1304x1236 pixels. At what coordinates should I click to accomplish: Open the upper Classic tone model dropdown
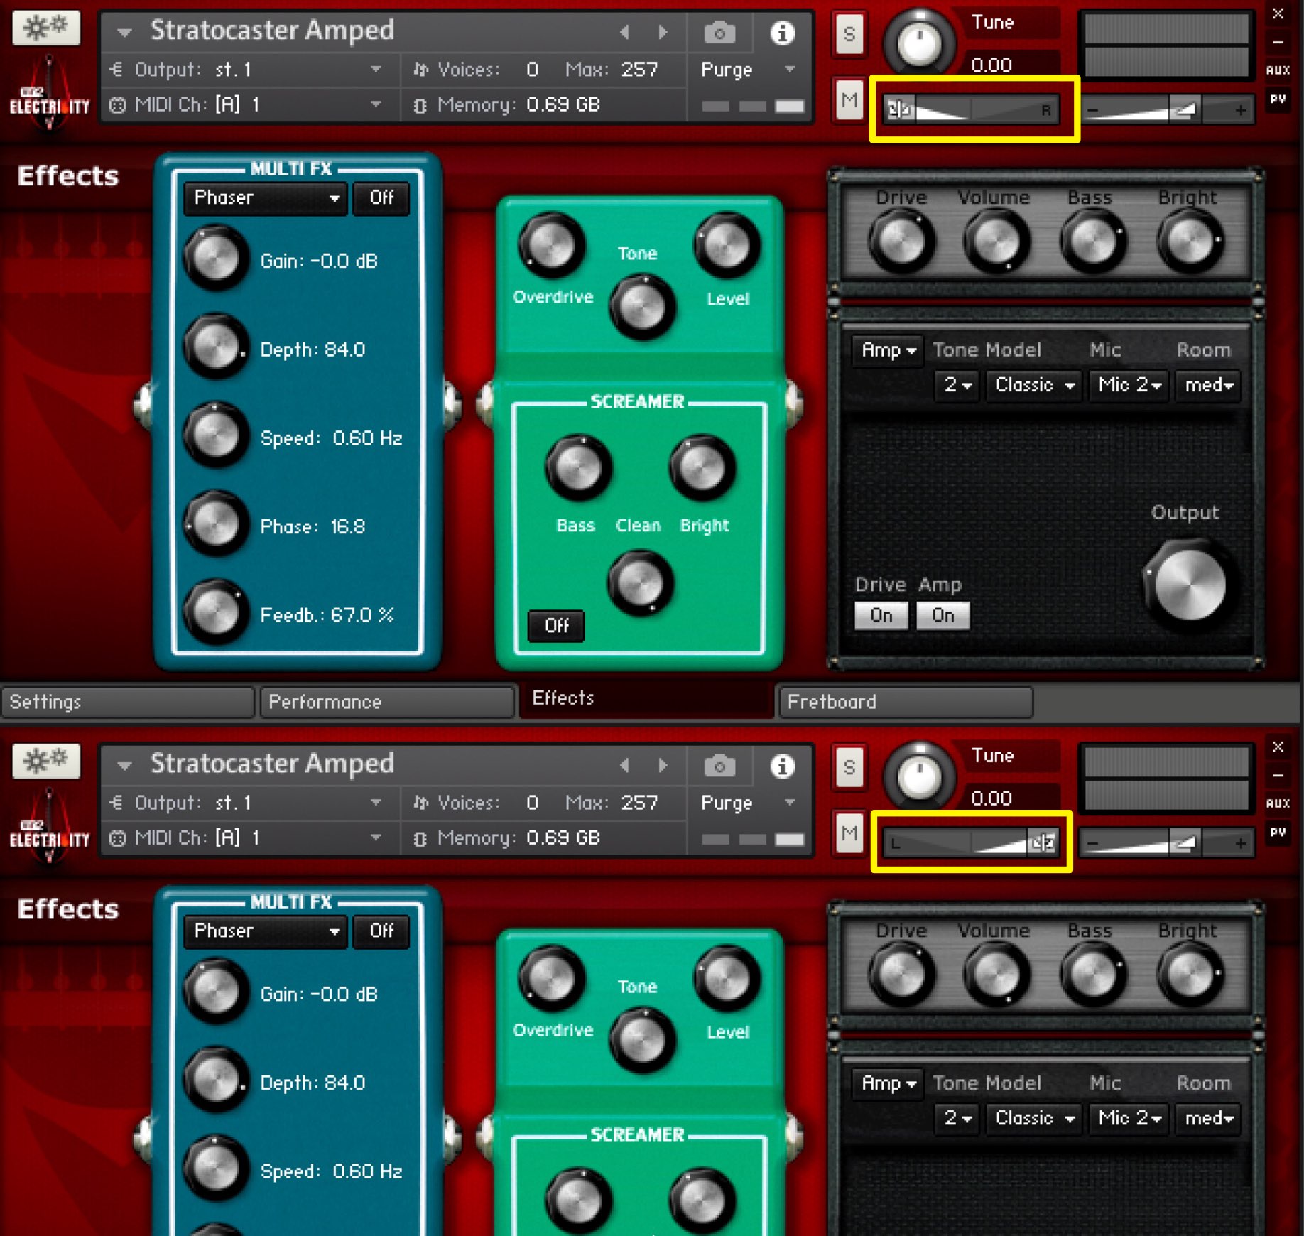tap(1034, 385)
